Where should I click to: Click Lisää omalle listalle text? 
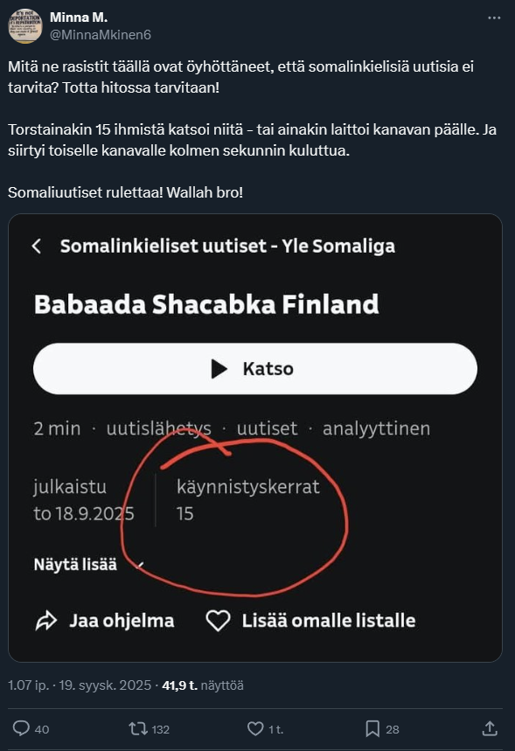pyautogui.click(x=329, y=621)
